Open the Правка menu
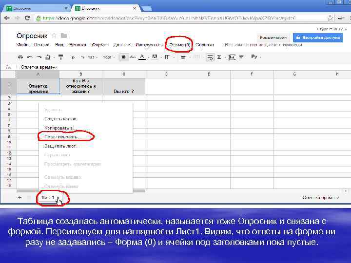 point(41,45)
